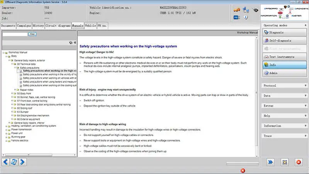Screen dimensions: 309x174
Task: Click the blue USB interface icon
Action: 237,17
